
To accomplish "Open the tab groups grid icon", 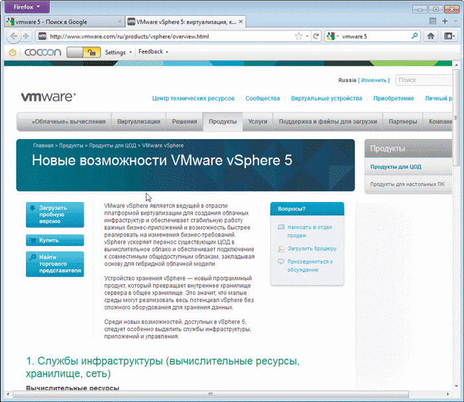I will [x=433, y=21].
